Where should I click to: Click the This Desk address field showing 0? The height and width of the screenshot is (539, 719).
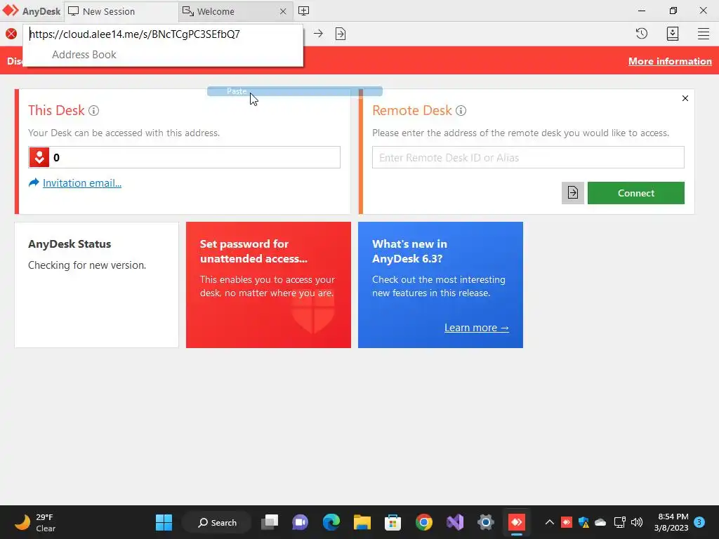click(x=185, y=158)
